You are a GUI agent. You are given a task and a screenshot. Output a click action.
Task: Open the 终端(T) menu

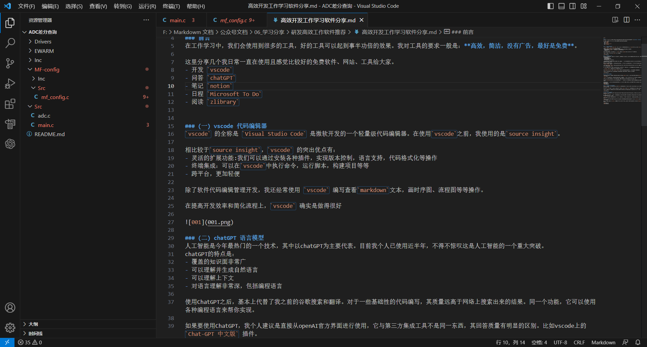coord(171,6)
